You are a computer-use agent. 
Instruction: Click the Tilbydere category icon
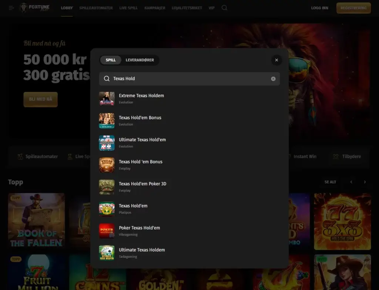point(336,156)
